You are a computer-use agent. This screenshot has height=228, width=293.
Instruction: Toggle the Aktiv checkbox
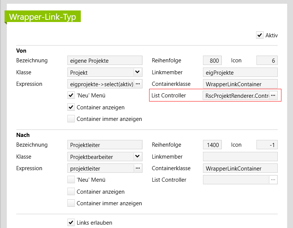(x=260, y=35)
